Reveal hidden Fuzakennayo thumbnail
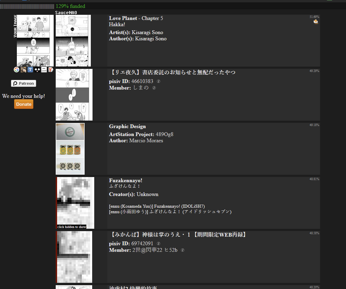The height and width of the screenshot is (289, 346). tap(75, 203)
